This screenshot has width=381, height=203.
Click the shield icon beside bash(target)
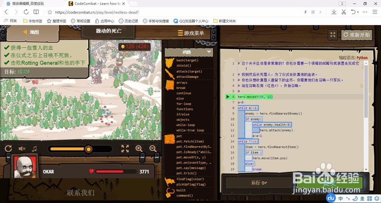click(170, 63)
